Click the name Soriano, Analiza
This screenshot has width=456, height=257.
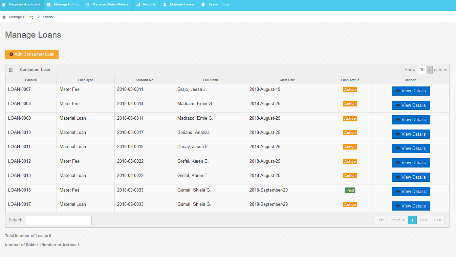click(x=195, y=132)
